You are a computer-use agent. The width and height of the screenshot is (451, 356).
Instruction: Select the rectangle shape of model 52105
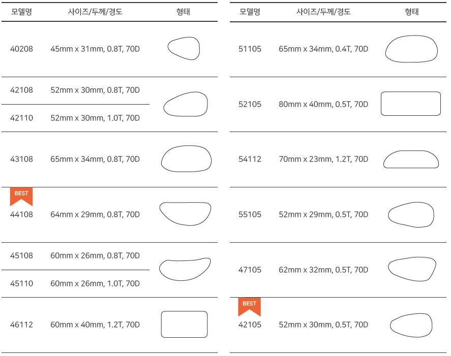tap(411, 104)
